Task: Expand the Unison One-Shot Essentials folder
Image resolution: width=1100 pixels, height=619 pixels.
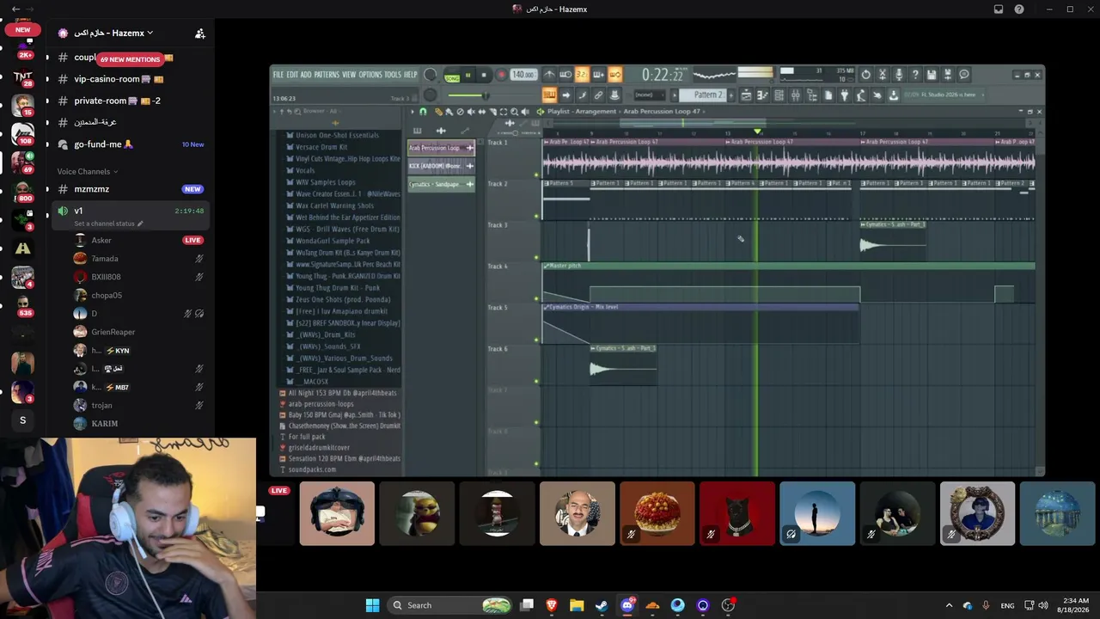Action: (337, 136)
